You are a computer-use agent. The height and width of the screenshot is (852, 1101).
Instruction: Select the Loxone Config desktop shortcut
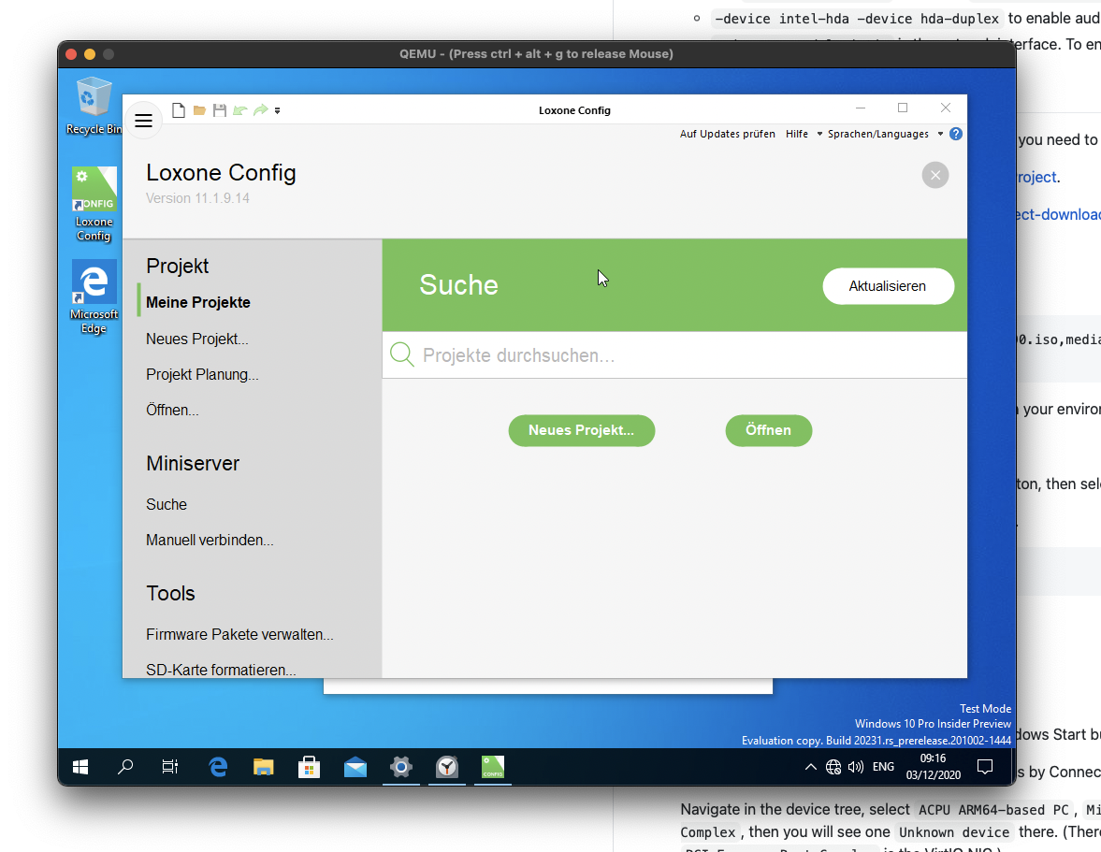(x=94, y=204)
